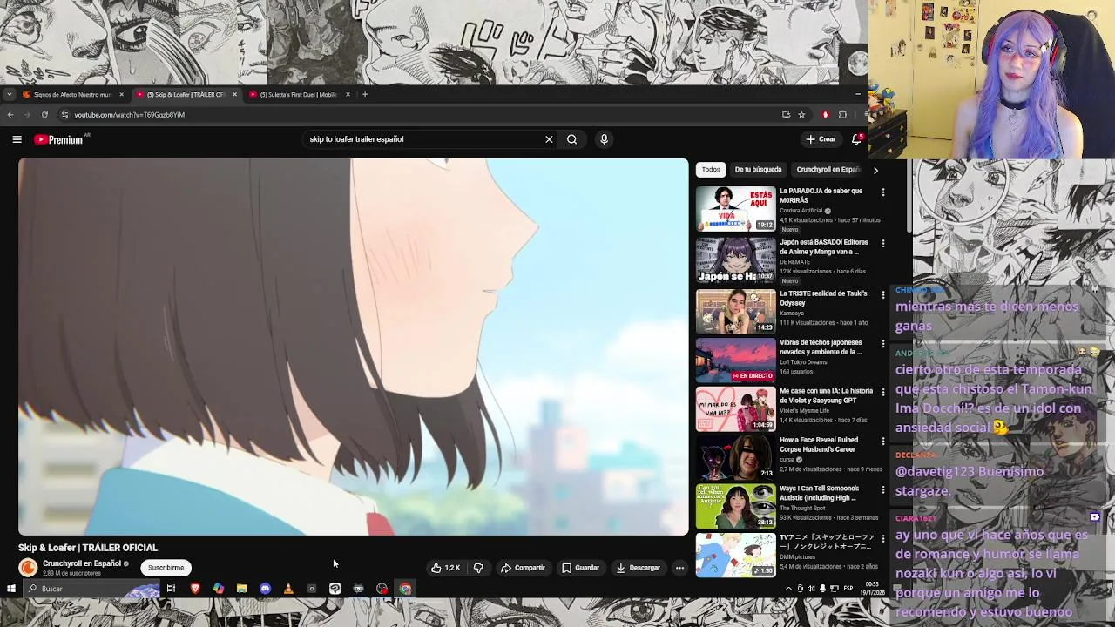The height and width of the screenshot is (627, 1115).
Task: Open Japón está BASADO video thumbnail
Action: 735,260
